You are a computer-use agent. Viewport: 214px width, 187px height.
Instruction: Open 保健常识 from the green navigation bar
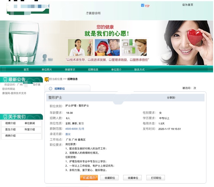pos(70,70)
